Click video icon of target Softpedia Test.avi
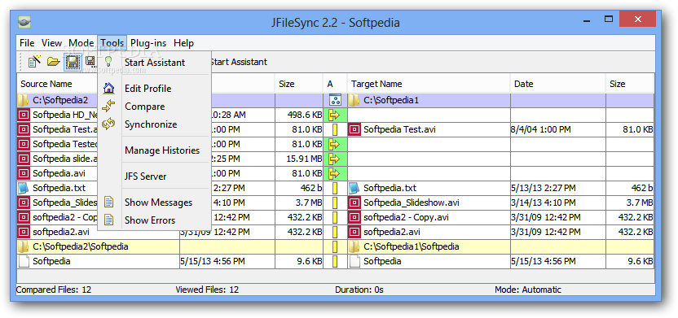Viewport: 678px width, 318px height. click(354, 129)
